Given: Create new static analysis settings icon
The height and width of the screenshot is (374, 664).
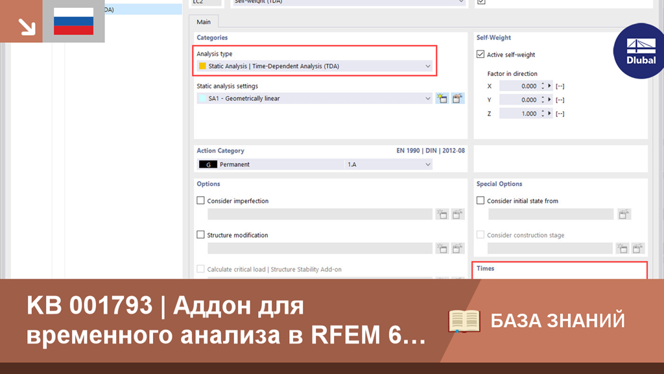Looking at the screenshot, I should tap(442, 99).
